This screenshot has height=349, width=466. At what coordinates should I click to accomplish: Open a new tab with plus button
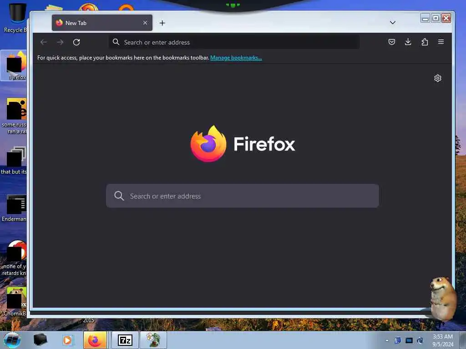tap(162, 23)
